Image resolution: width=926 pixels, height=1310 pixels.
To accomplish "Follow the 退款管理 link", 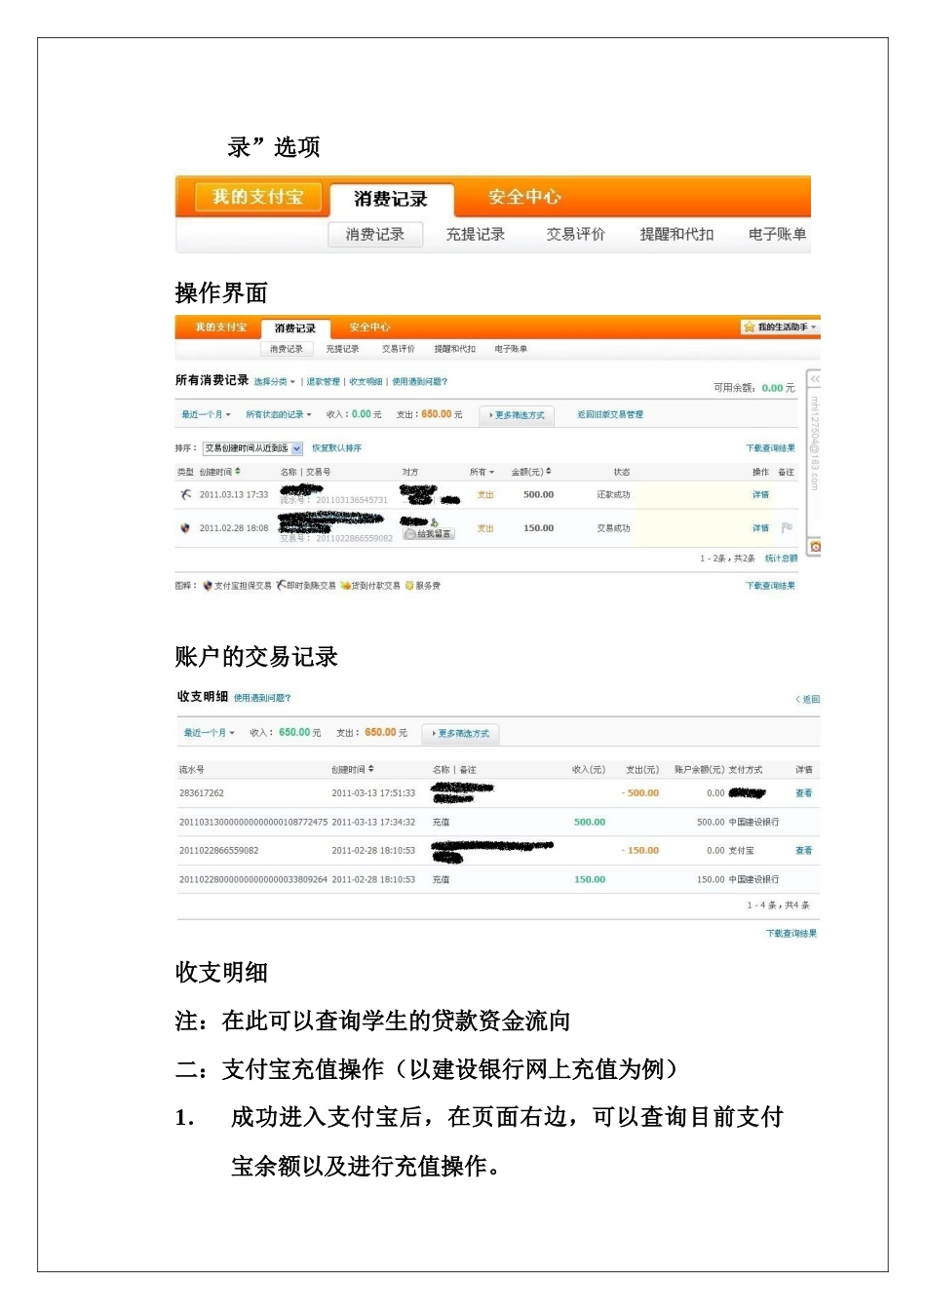I will click(x=324, y=382).
